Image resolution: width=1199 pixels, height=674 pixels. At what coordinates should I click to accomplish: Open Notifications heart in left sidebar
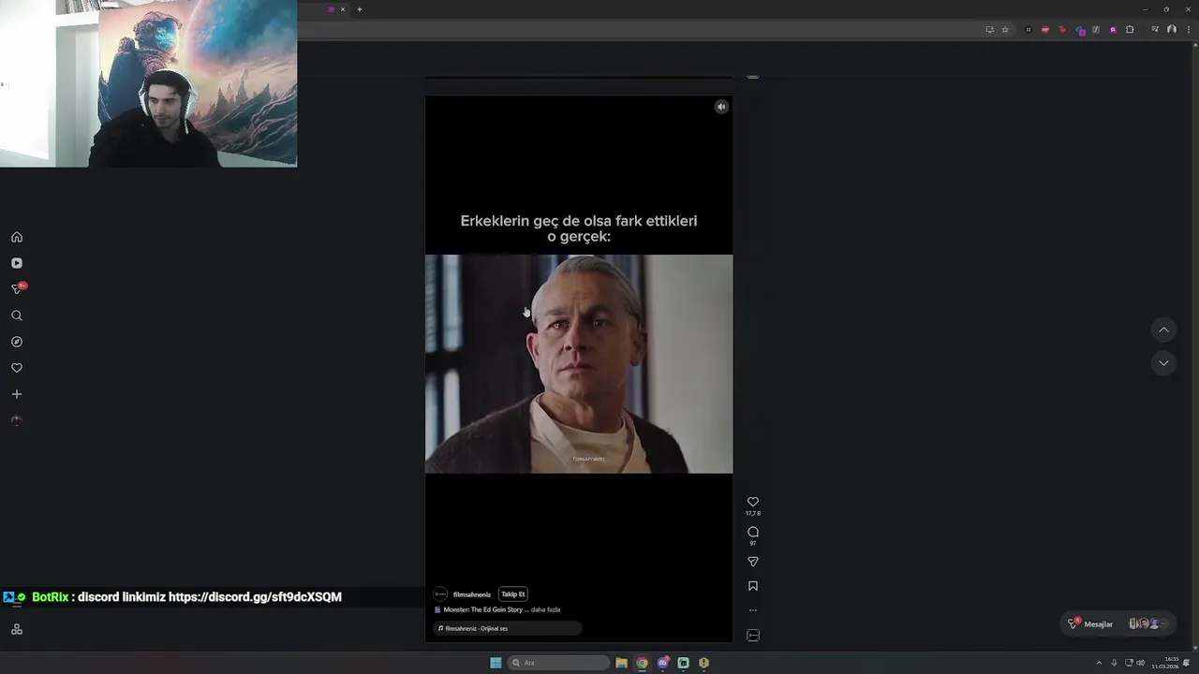tap(17, 368)
